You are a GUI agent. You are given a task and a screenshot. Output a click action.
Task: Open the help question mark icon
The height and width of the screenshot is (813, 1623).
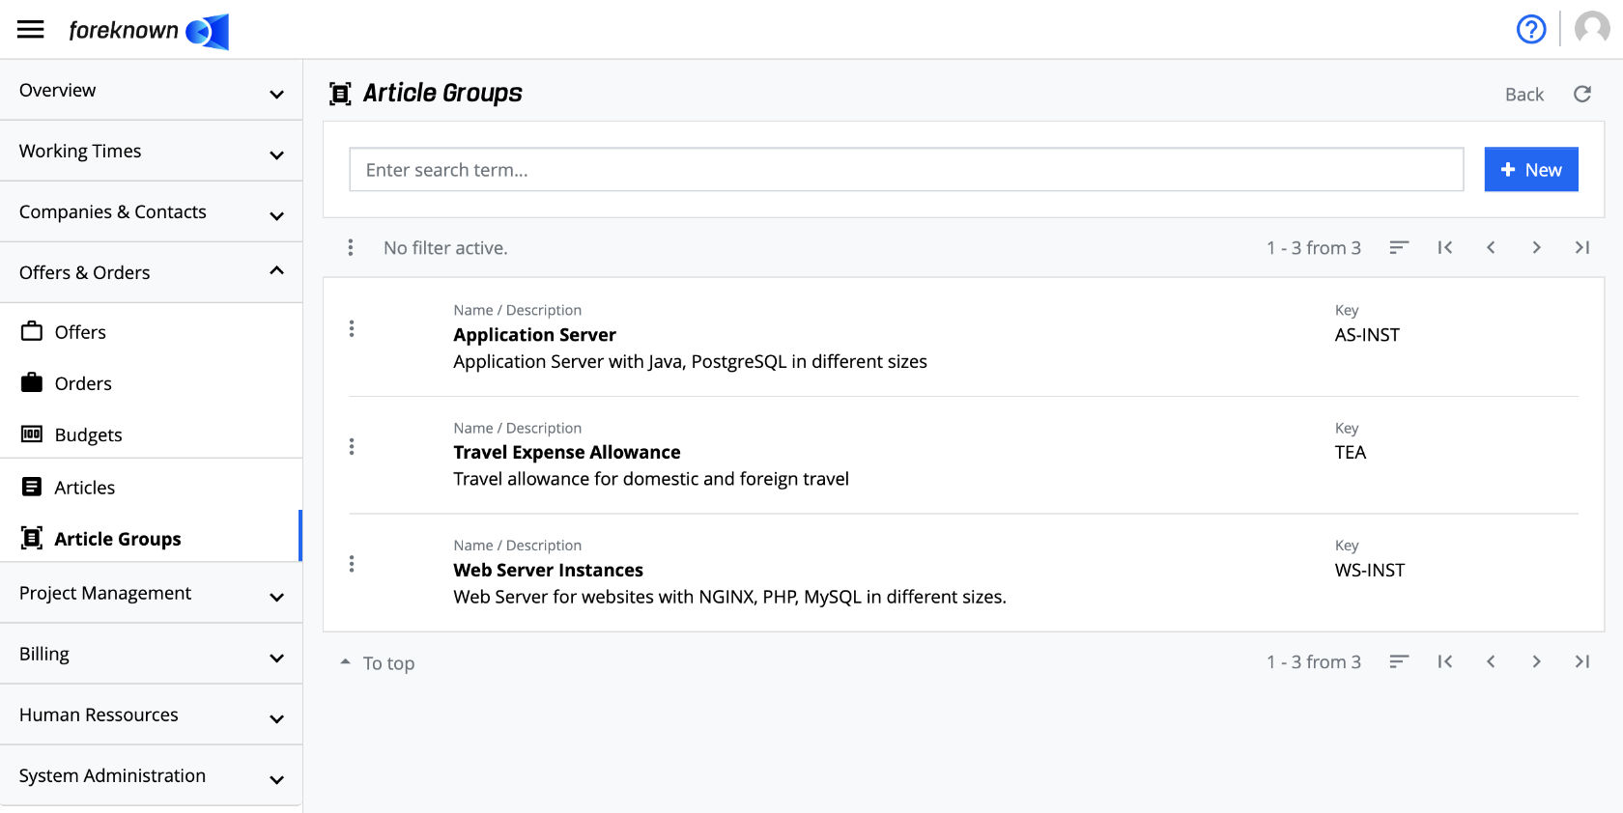1531,29
